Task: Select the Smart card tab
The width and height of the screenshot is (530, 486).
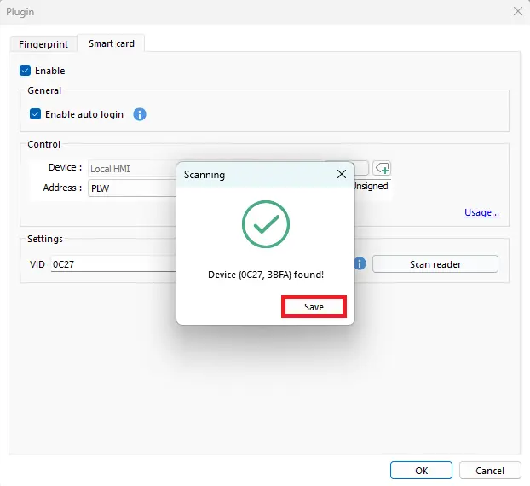Action: coord(111,43)
